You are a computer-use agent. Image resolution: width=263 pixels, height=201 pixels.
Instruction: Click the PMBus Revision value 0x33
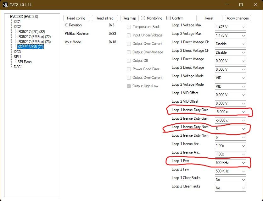(112, 34)
